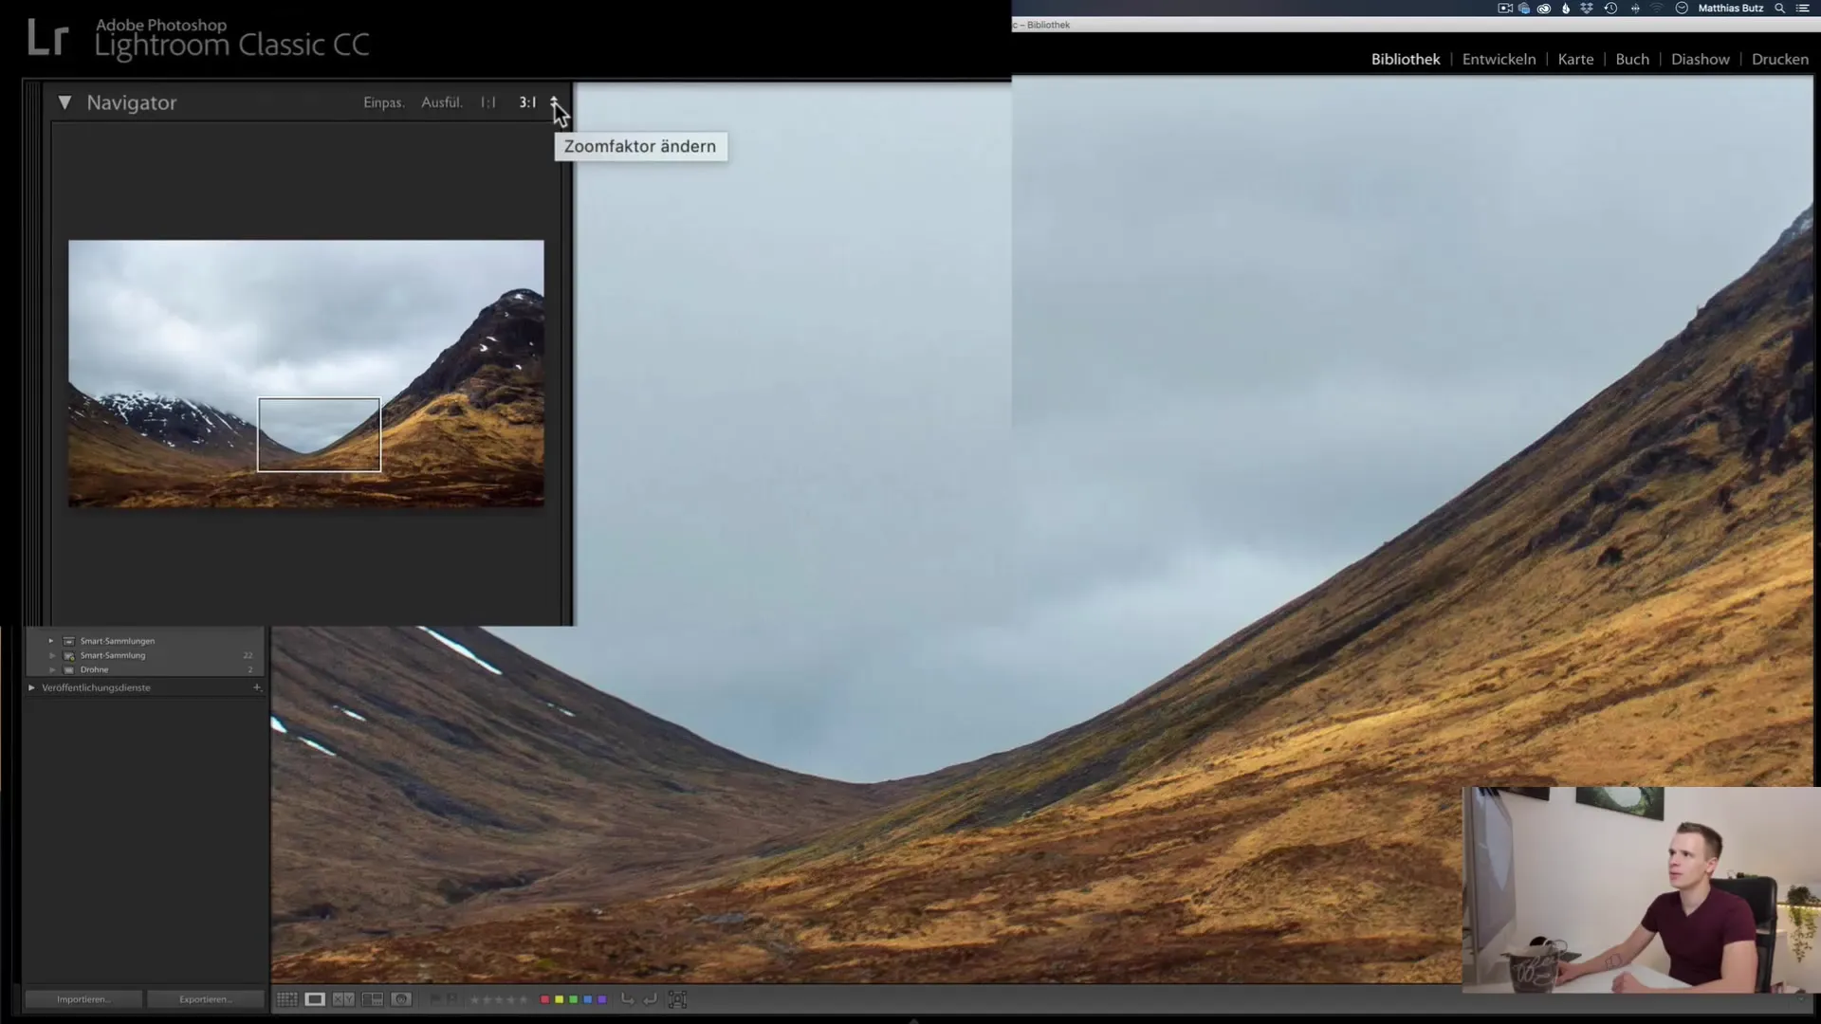The width and height of the screenshot is (1821, 1024).
Task: Click the Exportieren button
Action: [205, 999]
